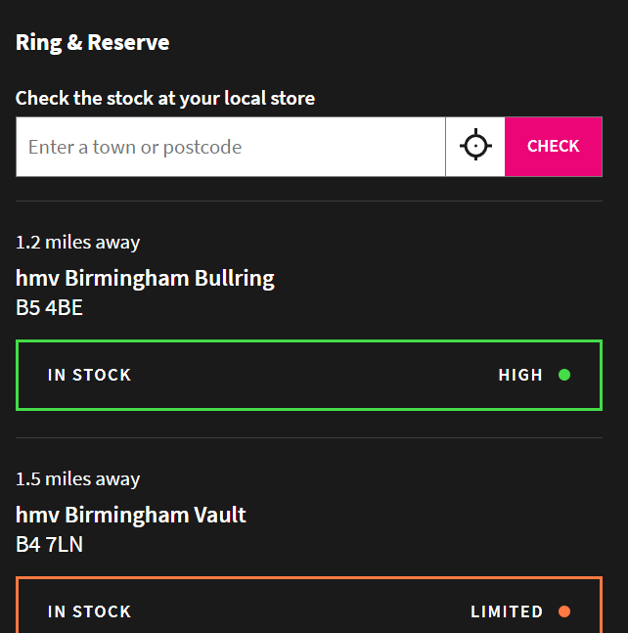Select the B5 4BE postcode text
The image size is (628, 633).
[x=49, y=307]
